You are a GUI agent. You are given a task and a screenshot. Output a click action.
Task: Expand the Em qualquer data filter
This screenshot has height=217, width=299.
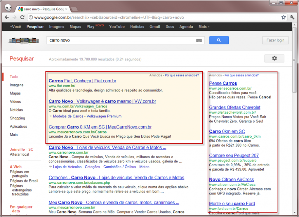(21, 208)
